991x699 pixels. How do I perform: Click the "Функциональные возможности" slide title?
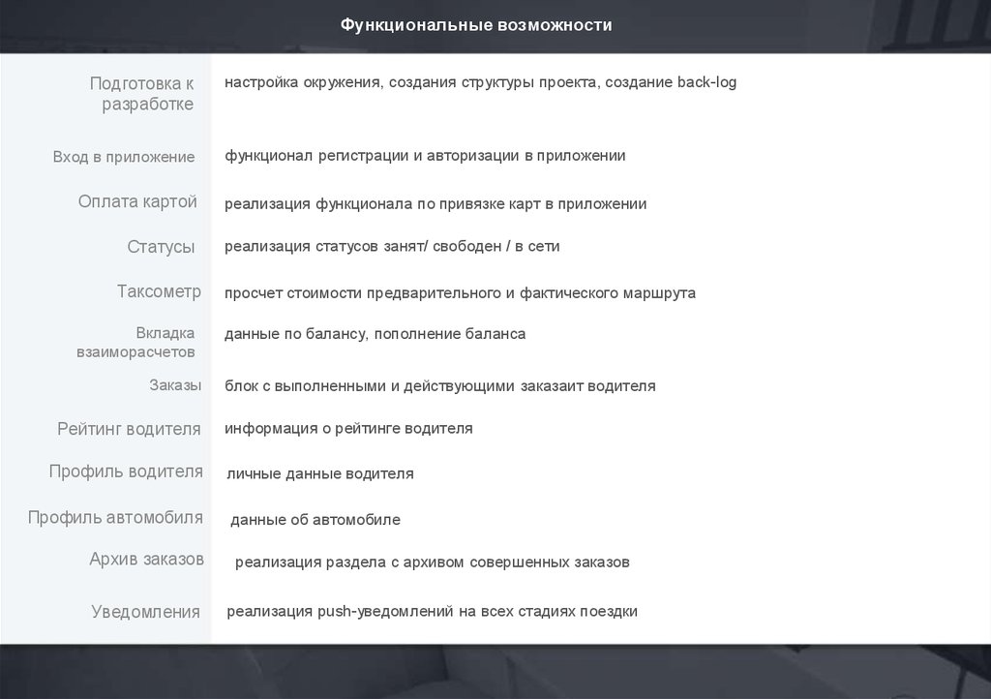point(475,24)
